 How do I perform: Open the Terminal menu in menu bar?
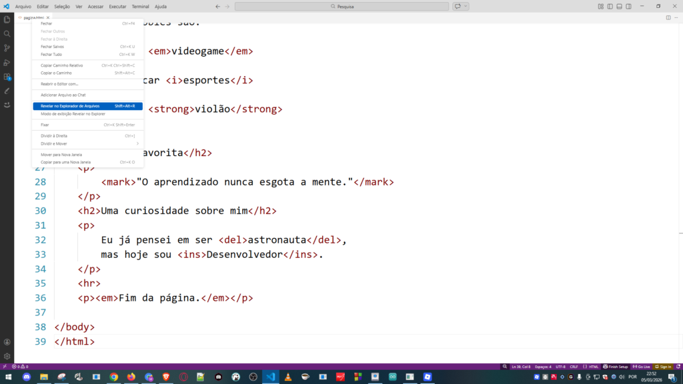click(x=140, y=6)
